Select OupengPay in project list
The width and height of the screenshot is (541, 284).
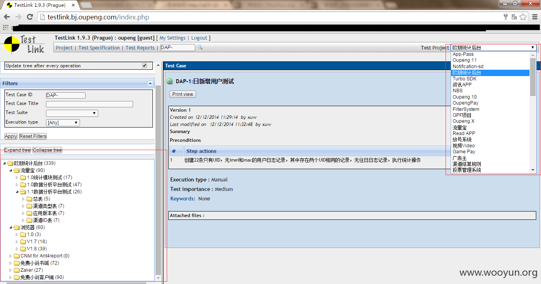(490, 103)
